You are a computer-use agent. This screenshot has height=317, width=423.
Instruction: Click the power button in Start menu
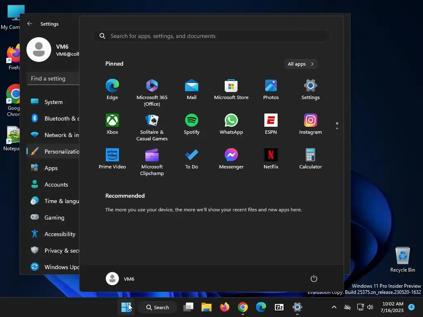tap(314, 279)
